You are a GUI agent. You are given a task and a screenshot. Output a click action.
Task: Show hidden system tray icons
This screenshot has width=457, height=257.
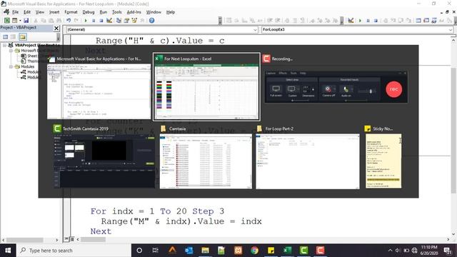pyautogui.click(x=390, y=251)
